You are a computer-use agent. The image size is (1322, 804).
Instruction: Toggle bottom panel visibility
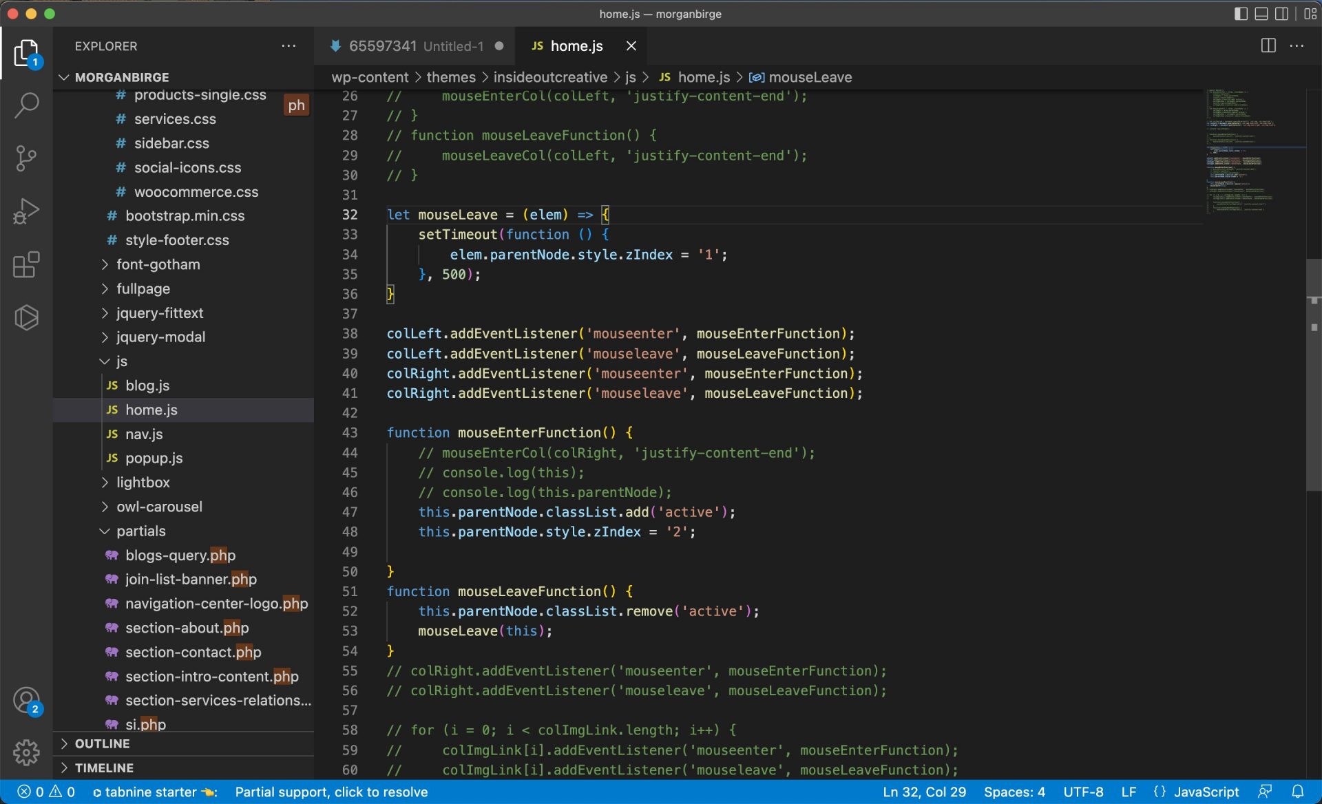coord(1261,14)
